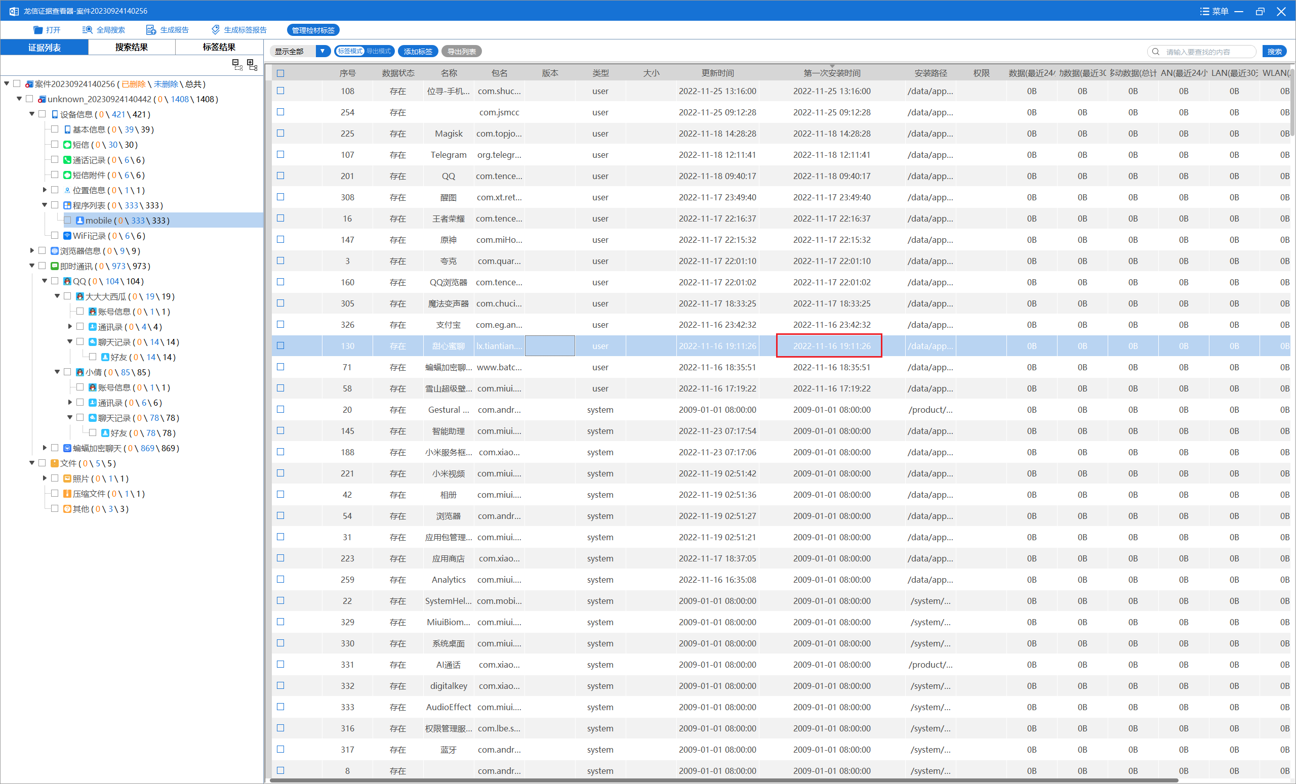
Task: Collapse the 设备信息 tree node
Action: coord(31,113)
